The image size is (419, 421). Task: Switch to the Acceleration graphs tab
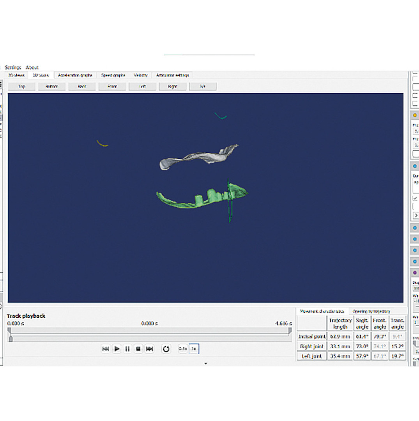tap(76, 75)
